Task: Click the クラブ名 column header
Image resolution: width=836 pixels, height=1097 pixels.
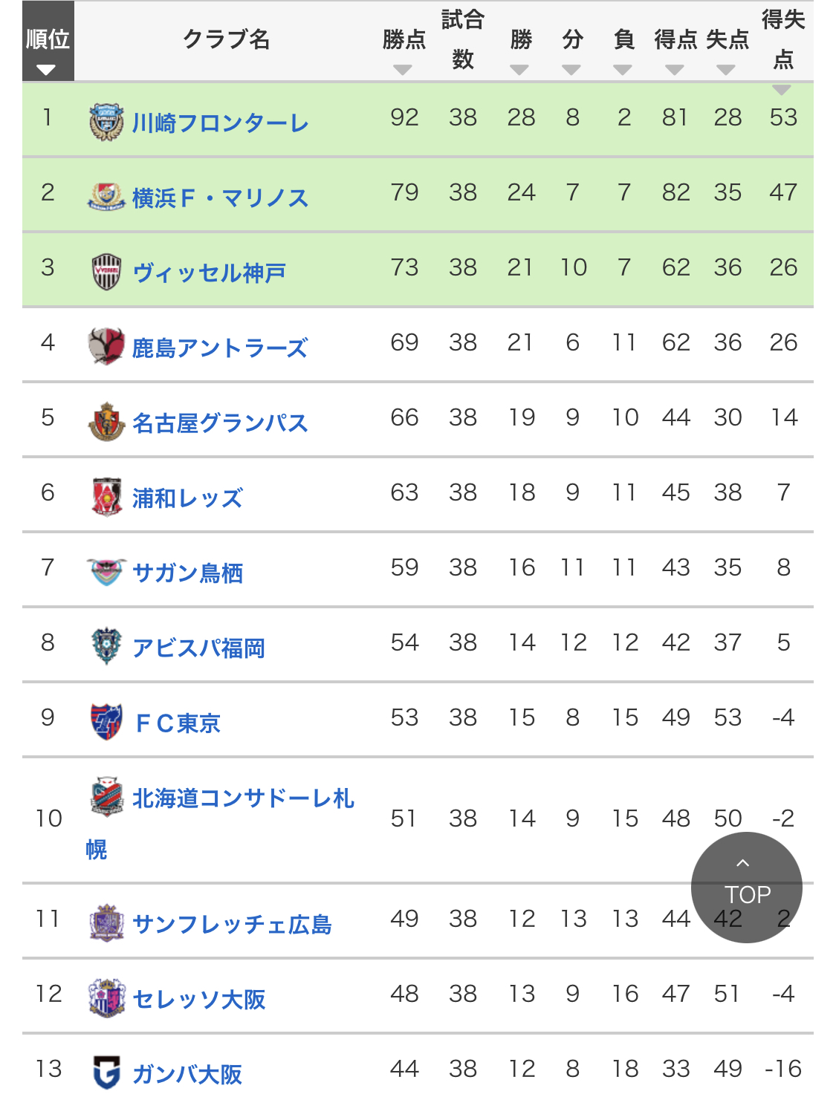Action: [226, 40]
